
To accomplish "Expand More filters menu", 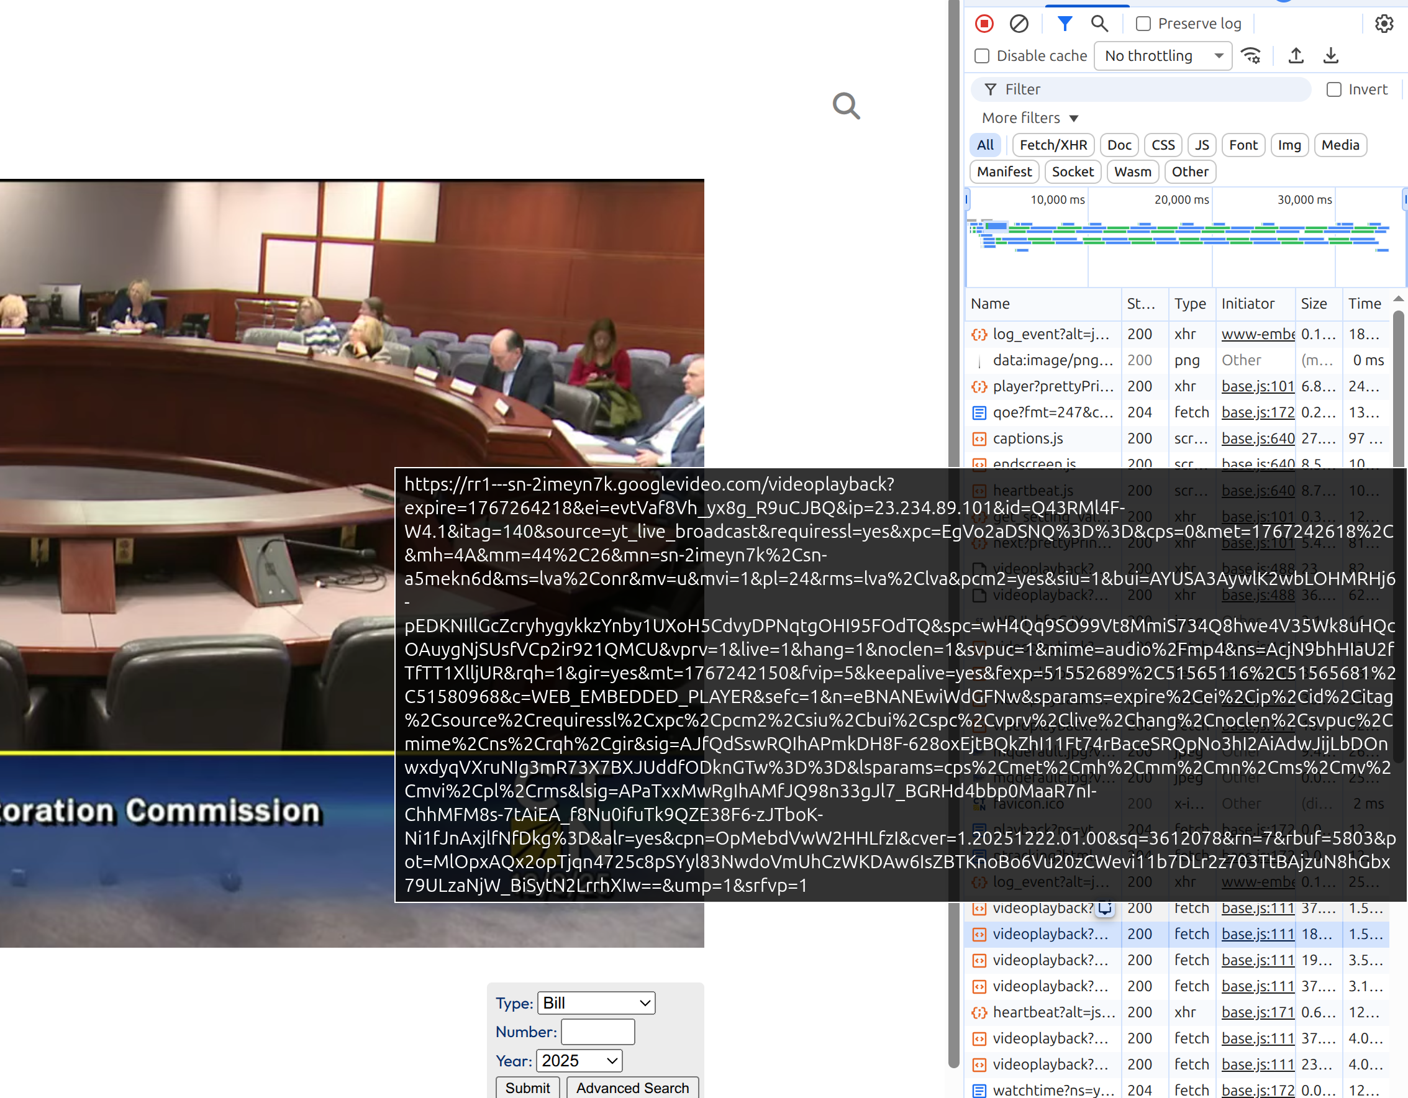I will [x=1030, y=118].
